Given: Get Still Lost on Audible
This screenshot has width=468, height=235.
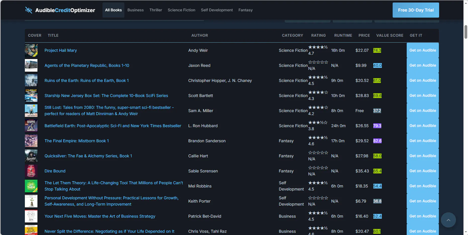Looking at the screenshot, I should (x=423, y=111).
